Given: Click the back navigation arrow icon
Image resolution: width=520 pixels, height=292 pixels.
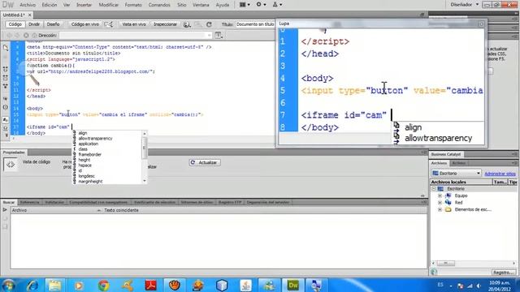Looking at the screenshot, I should click(x=9, y=35).
